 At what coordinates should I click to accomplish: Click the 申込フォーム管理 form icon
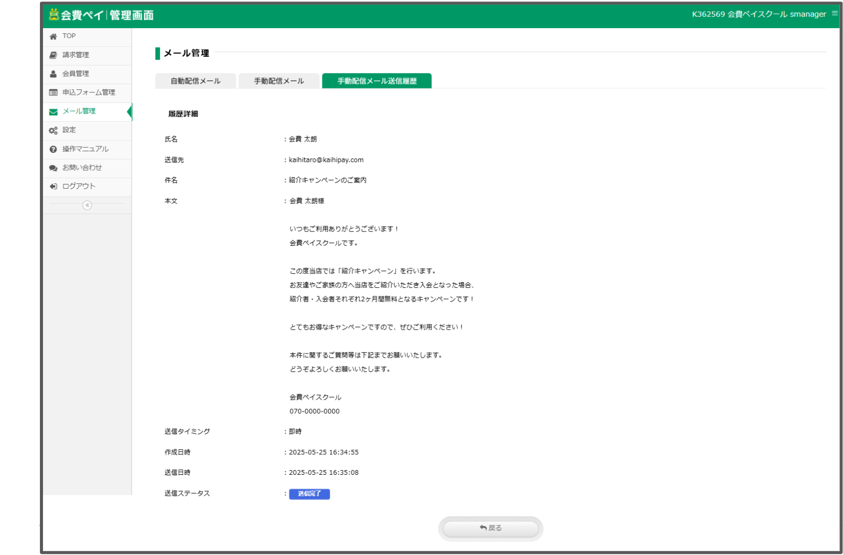point(53,92)
